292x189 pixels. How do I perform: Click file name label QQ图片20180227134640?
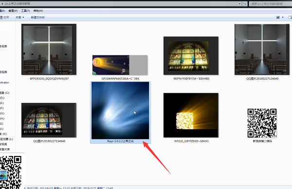click(262, 79)
